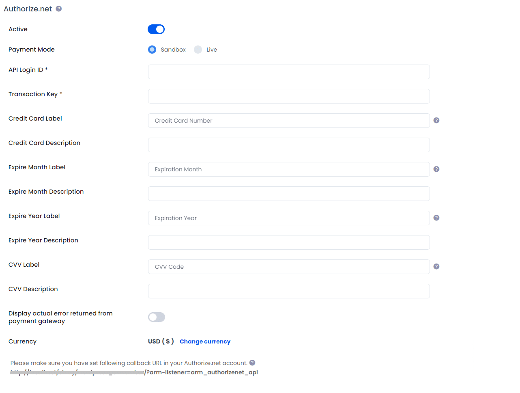This screenshot has width=520, height=393.
Task: Click the CVV Description input
Action: (289, 291)
